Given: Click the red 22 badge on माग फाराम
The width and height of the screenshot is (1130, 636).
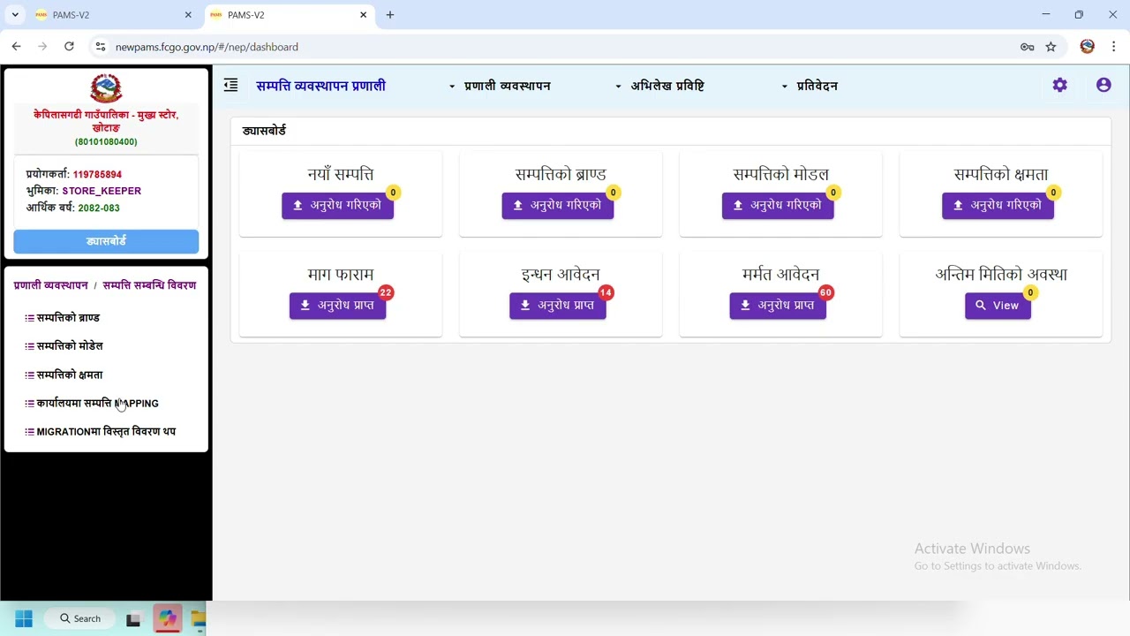Looking at the screenshot, I should coord(386,292).
